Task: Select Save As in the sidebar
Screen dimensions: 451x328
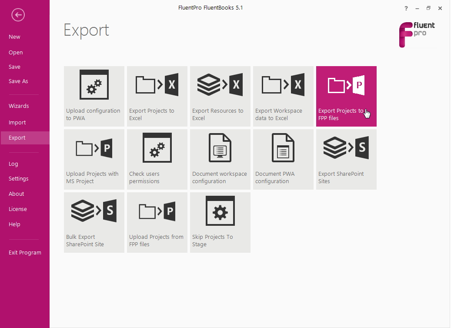Action: [x=18, y=81]
